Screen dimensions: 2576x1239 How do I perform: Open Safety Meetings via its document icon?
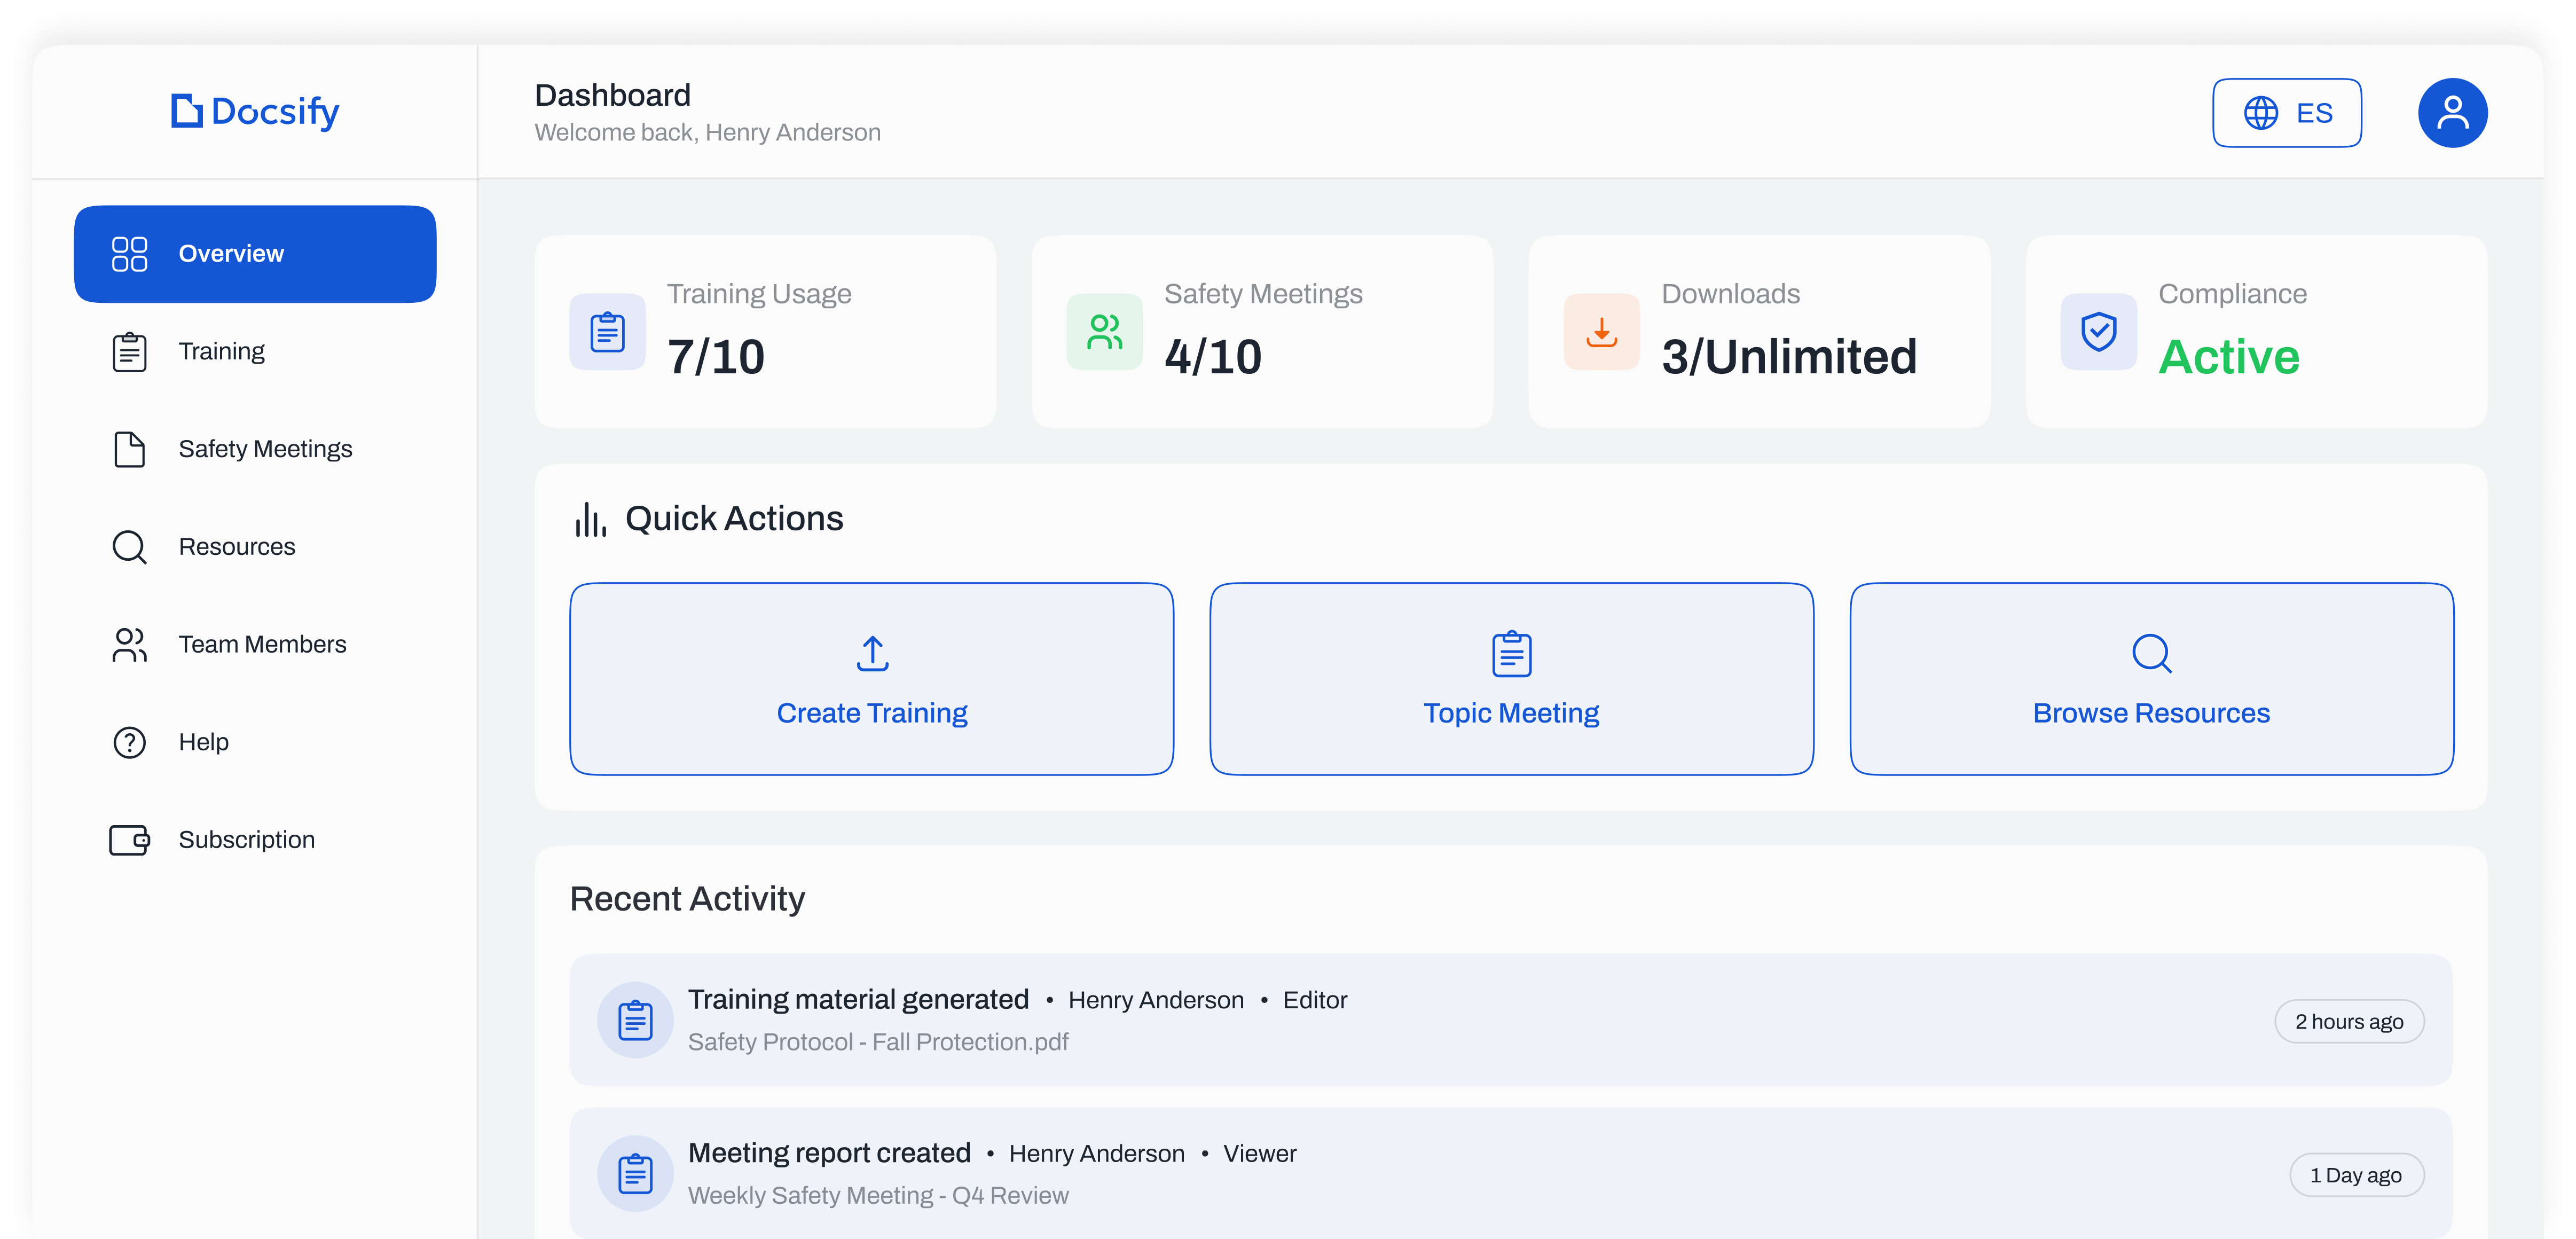pyautogui.click(x=129, y=449)
